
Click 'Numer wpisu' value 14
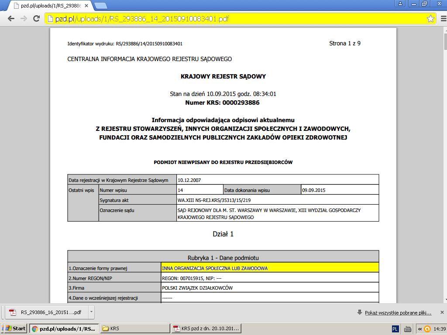click(x=200, y=190)
